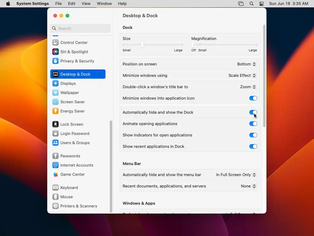Click the Game Center colorful icon

pos(56,175)
